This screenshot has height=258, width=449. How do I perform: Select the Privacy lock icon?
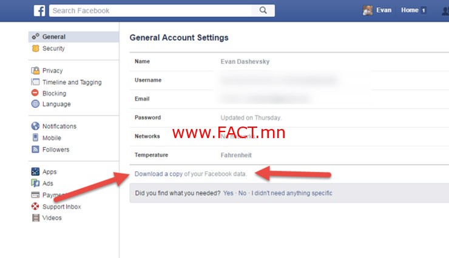click(x=36, y=70)
